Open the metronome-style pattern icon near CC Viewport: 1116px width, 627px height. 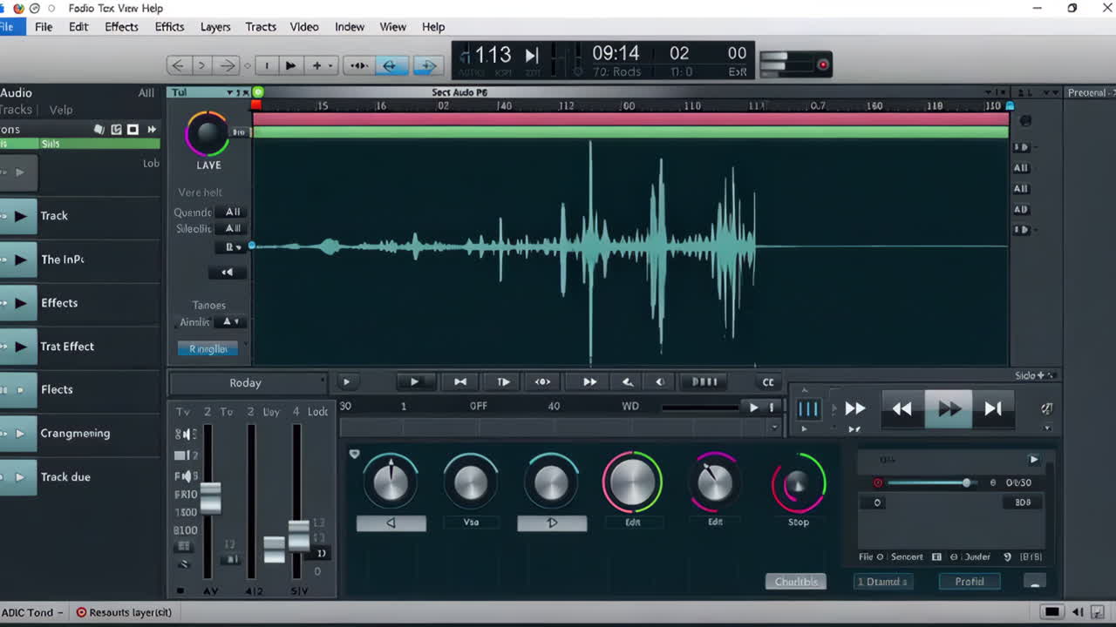(704, 381)
